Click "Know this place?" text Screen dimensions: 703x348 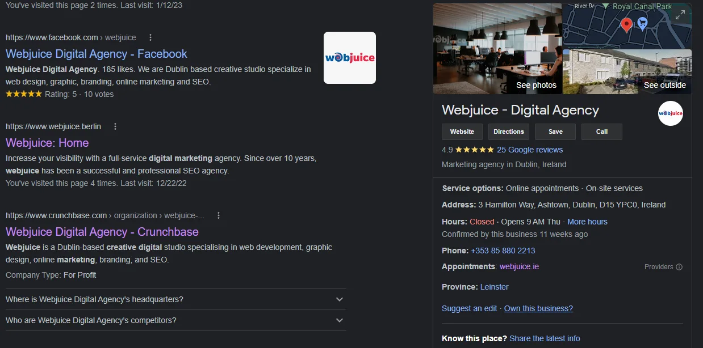click(474, 338)
